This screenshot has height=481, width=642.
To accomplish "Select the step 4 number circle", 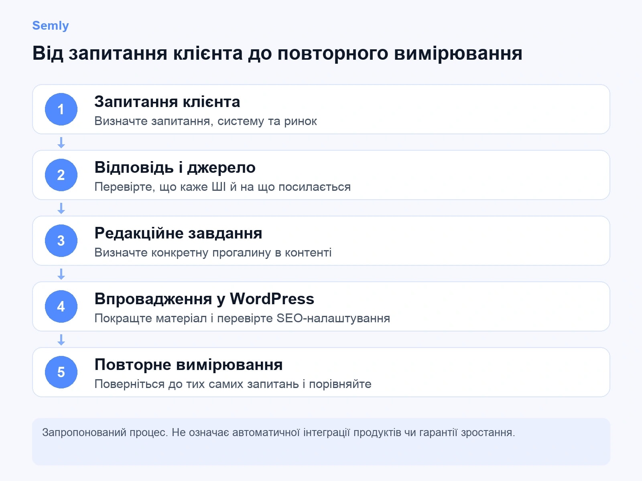I will [61, 306].
